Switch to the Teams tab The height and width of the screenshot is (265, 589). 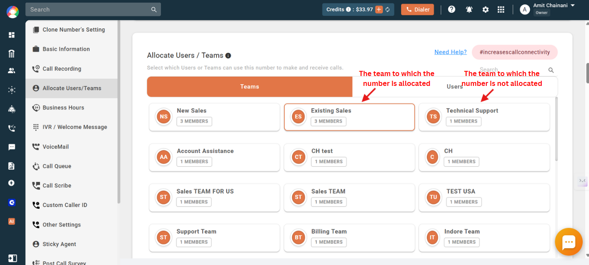click(x=250, y=87)
